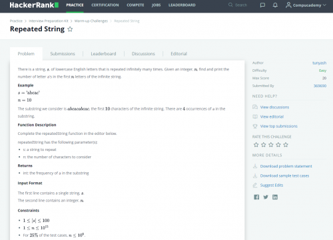Click the search magnifier icon
Viewport: 333px width, 240px height.
(x=230, y=5)
